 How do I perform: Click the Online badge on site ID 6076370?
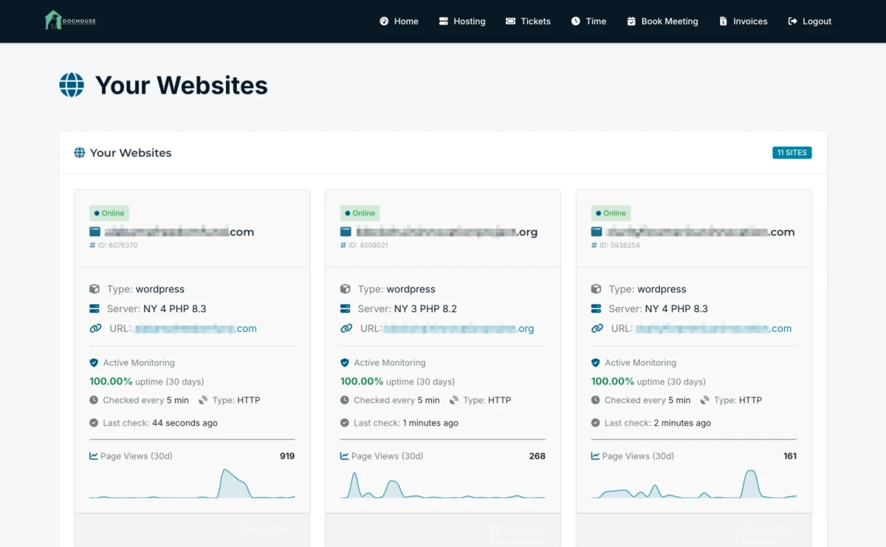coord(109,213)
